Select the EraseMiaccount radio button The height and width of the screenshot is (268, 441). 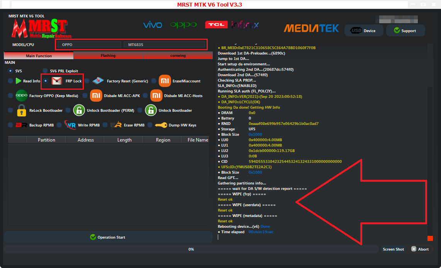154,81
